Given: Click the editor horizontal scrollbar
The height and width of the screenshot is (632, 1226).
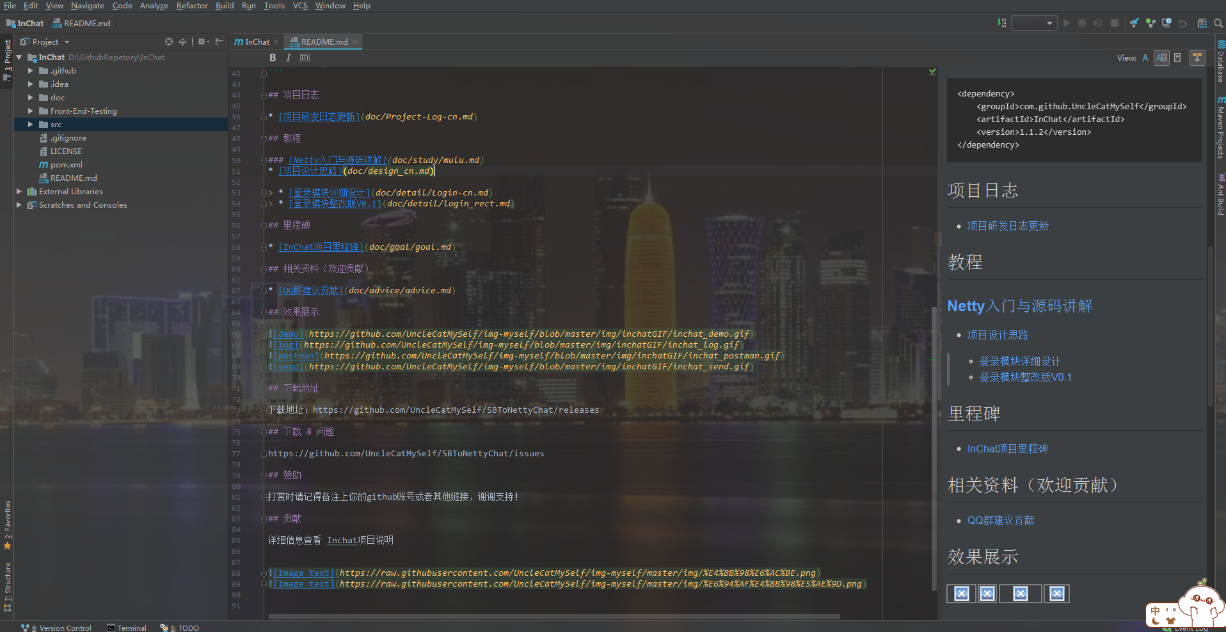Looking at the screenshot, I should tap(554, 617).
